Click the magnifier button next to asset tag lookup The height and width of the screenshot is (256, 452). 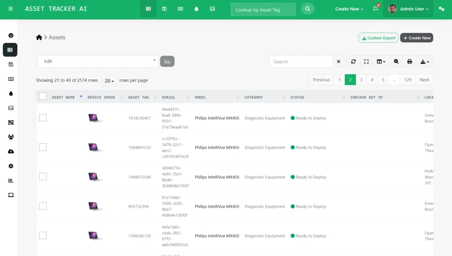[x=308, y=9]
